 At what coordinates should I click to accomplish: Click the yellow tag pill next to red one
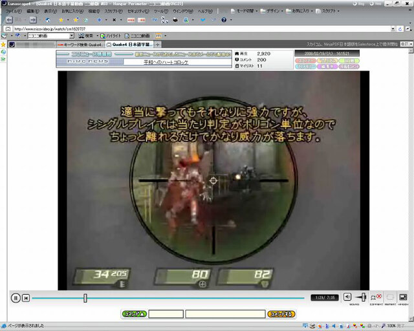click(x=327, y=61)
